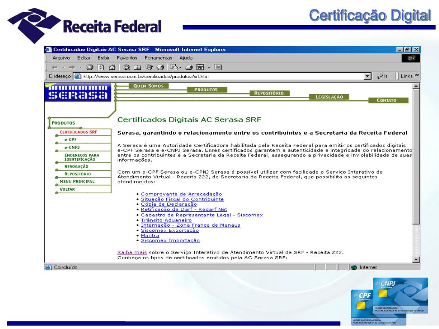Open the Favoritos menu

[x=127, y=58]
